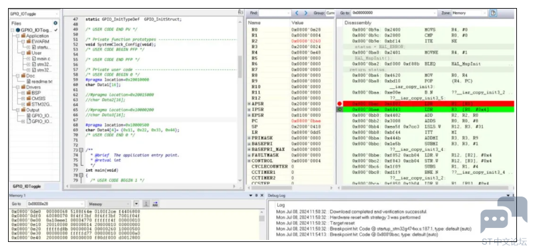This screenshot has width=533, height=252.
Task: Click the function icon above the editor
Action: click(240, 12)
